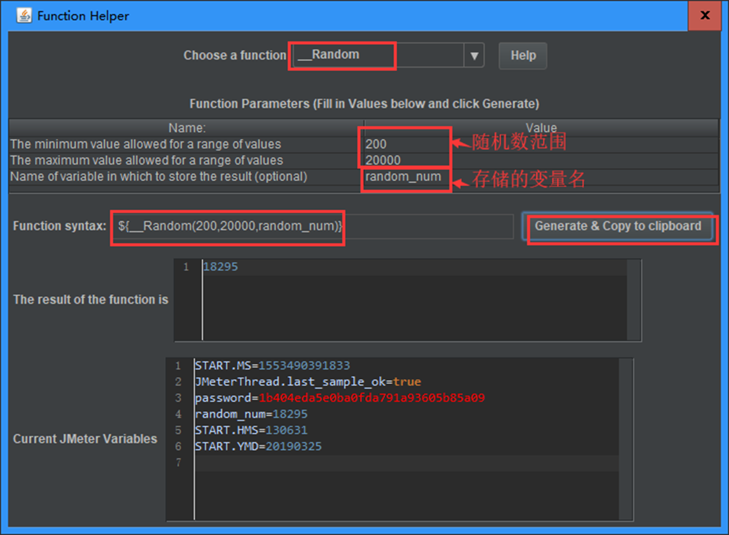Click the password variable line
Viewport: 729px width, 535px height.
(x=340, y=398)
